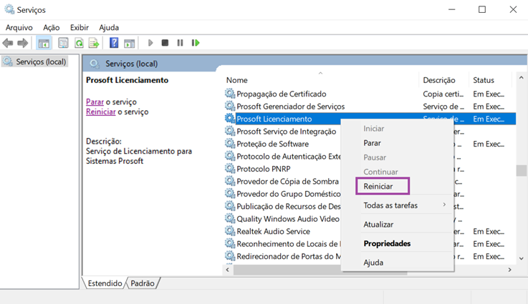Image resolution: width=528 pixels, height=304 pixels.
Task: Click the vertical scrollbar thumb
Action: click(522, 170)
